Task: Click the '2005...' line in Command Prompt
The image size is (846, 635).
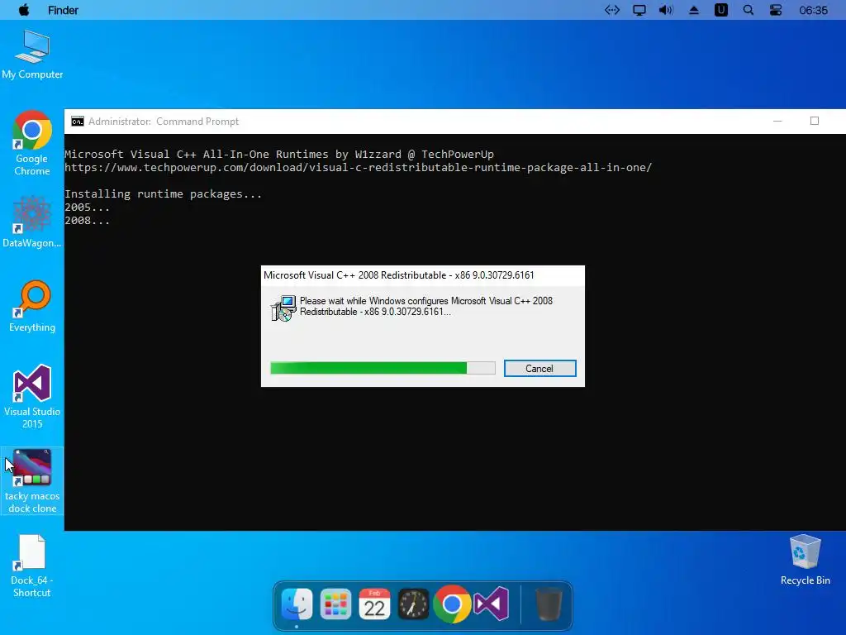Action: (87, 208)
